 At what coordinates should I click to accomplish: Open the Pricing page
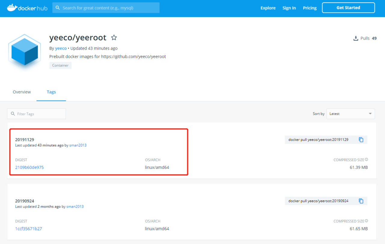310,8
